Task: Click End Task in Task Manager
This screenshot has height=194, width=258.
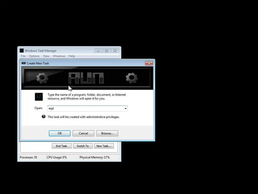Action: (61, 146)
